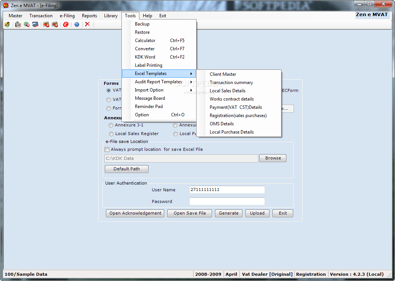The width and height of the screenshot is (395, 281).
Task: Click the User Name input field
Action: [x=227, y=190]
